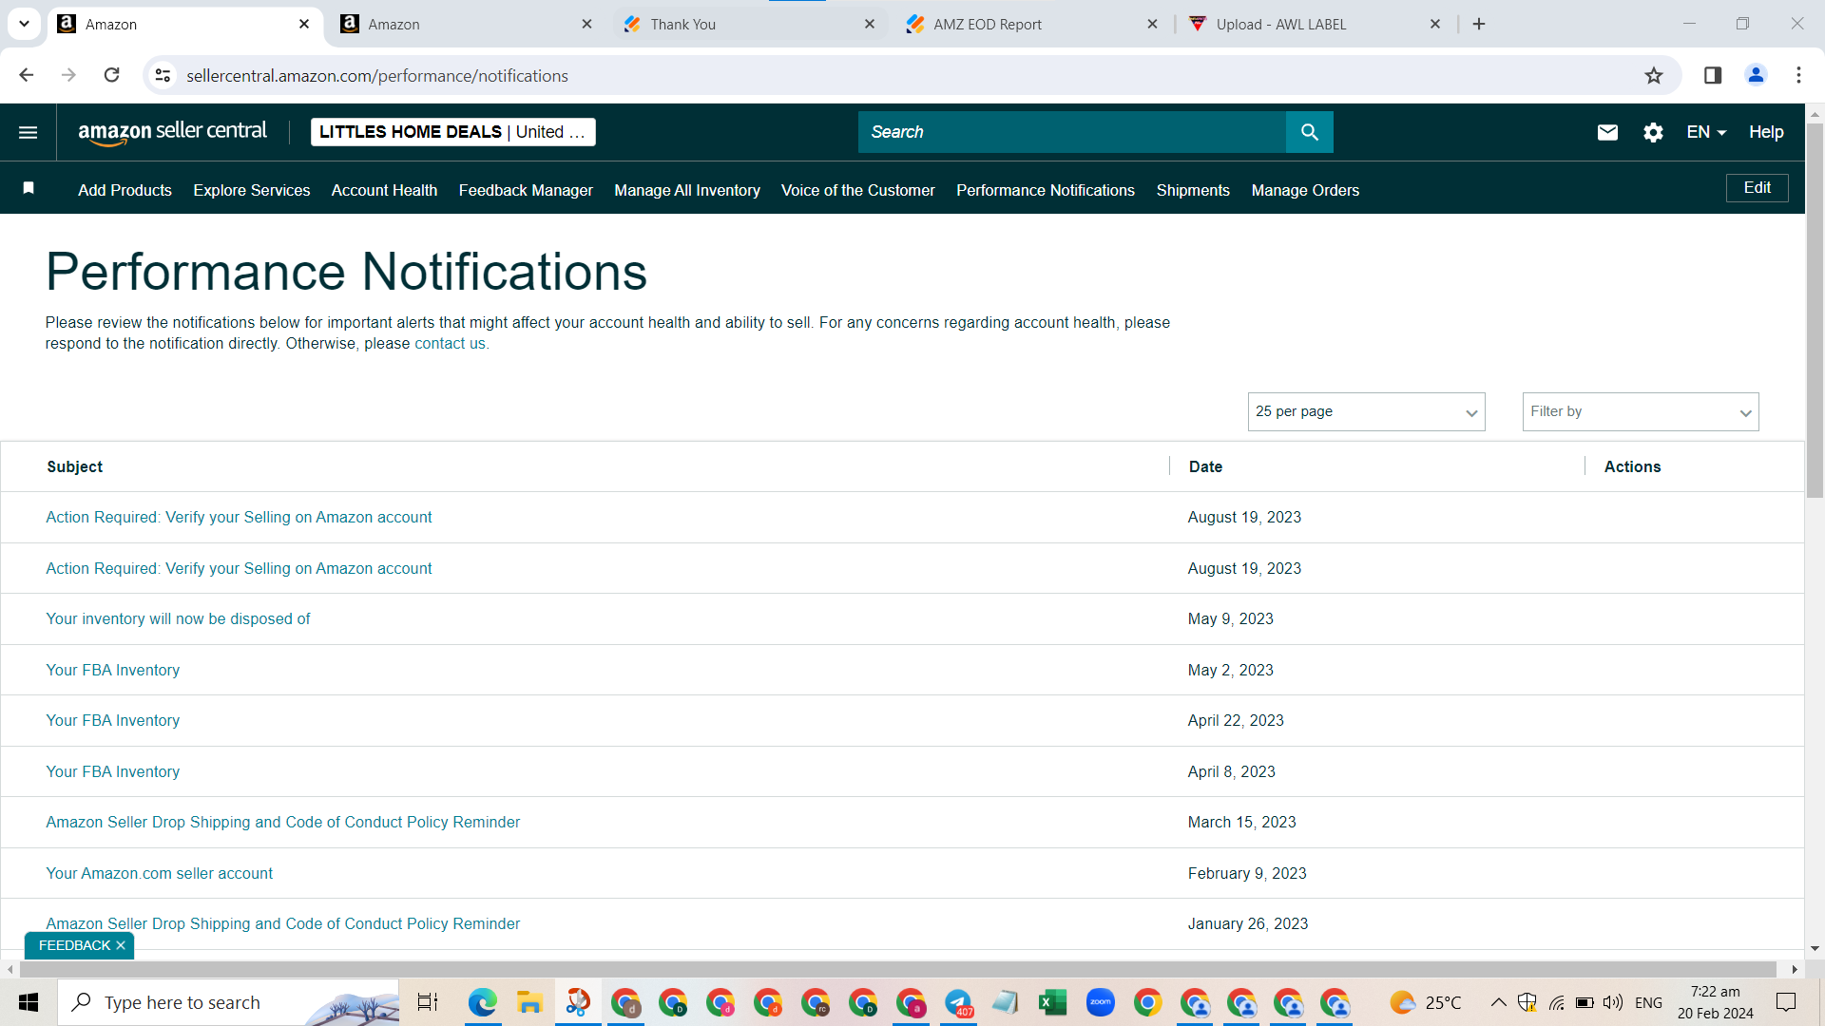Open Your FBA Inventory notification from May 2
This screenshot has height=1026, width=1825.
113,671
